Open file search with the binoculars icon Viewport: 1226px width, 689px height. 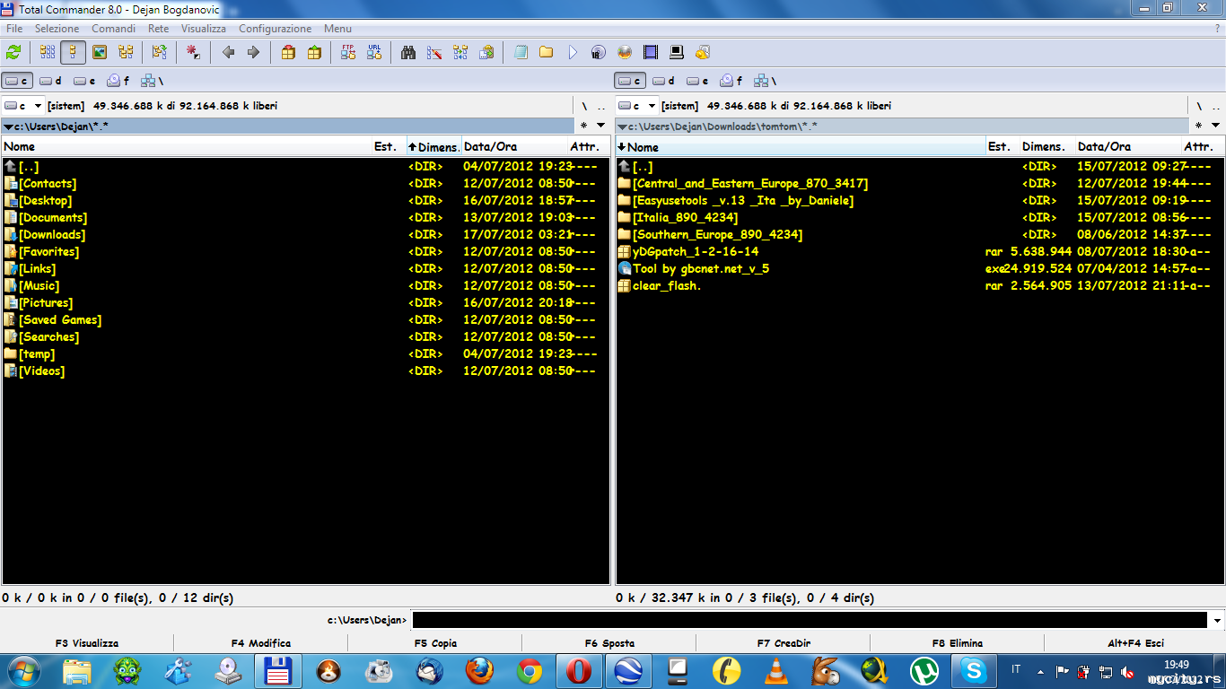coord(408,53)
